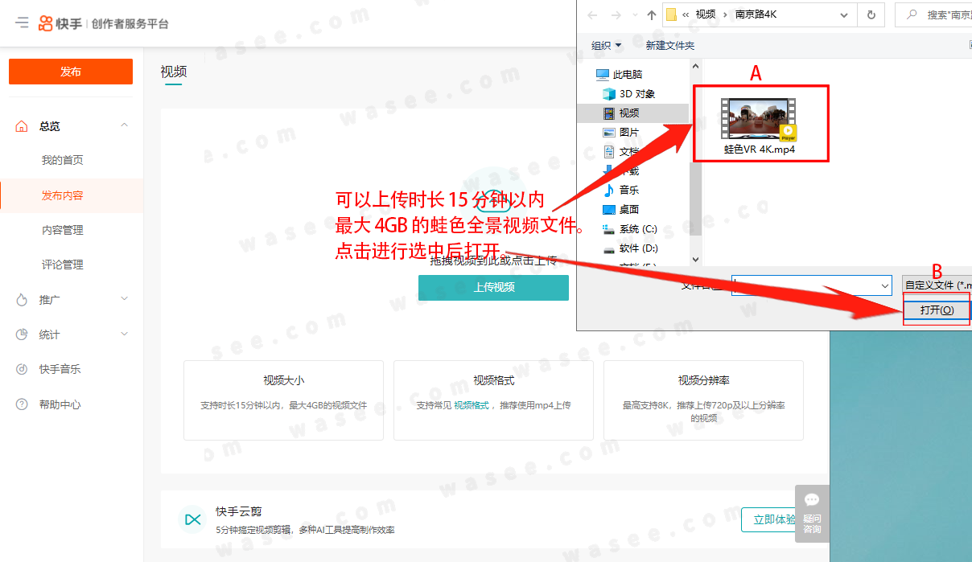Click the navigation pane scroll down arrow
The height and width of the screenshot is (562, 972).
pos(696,260)
